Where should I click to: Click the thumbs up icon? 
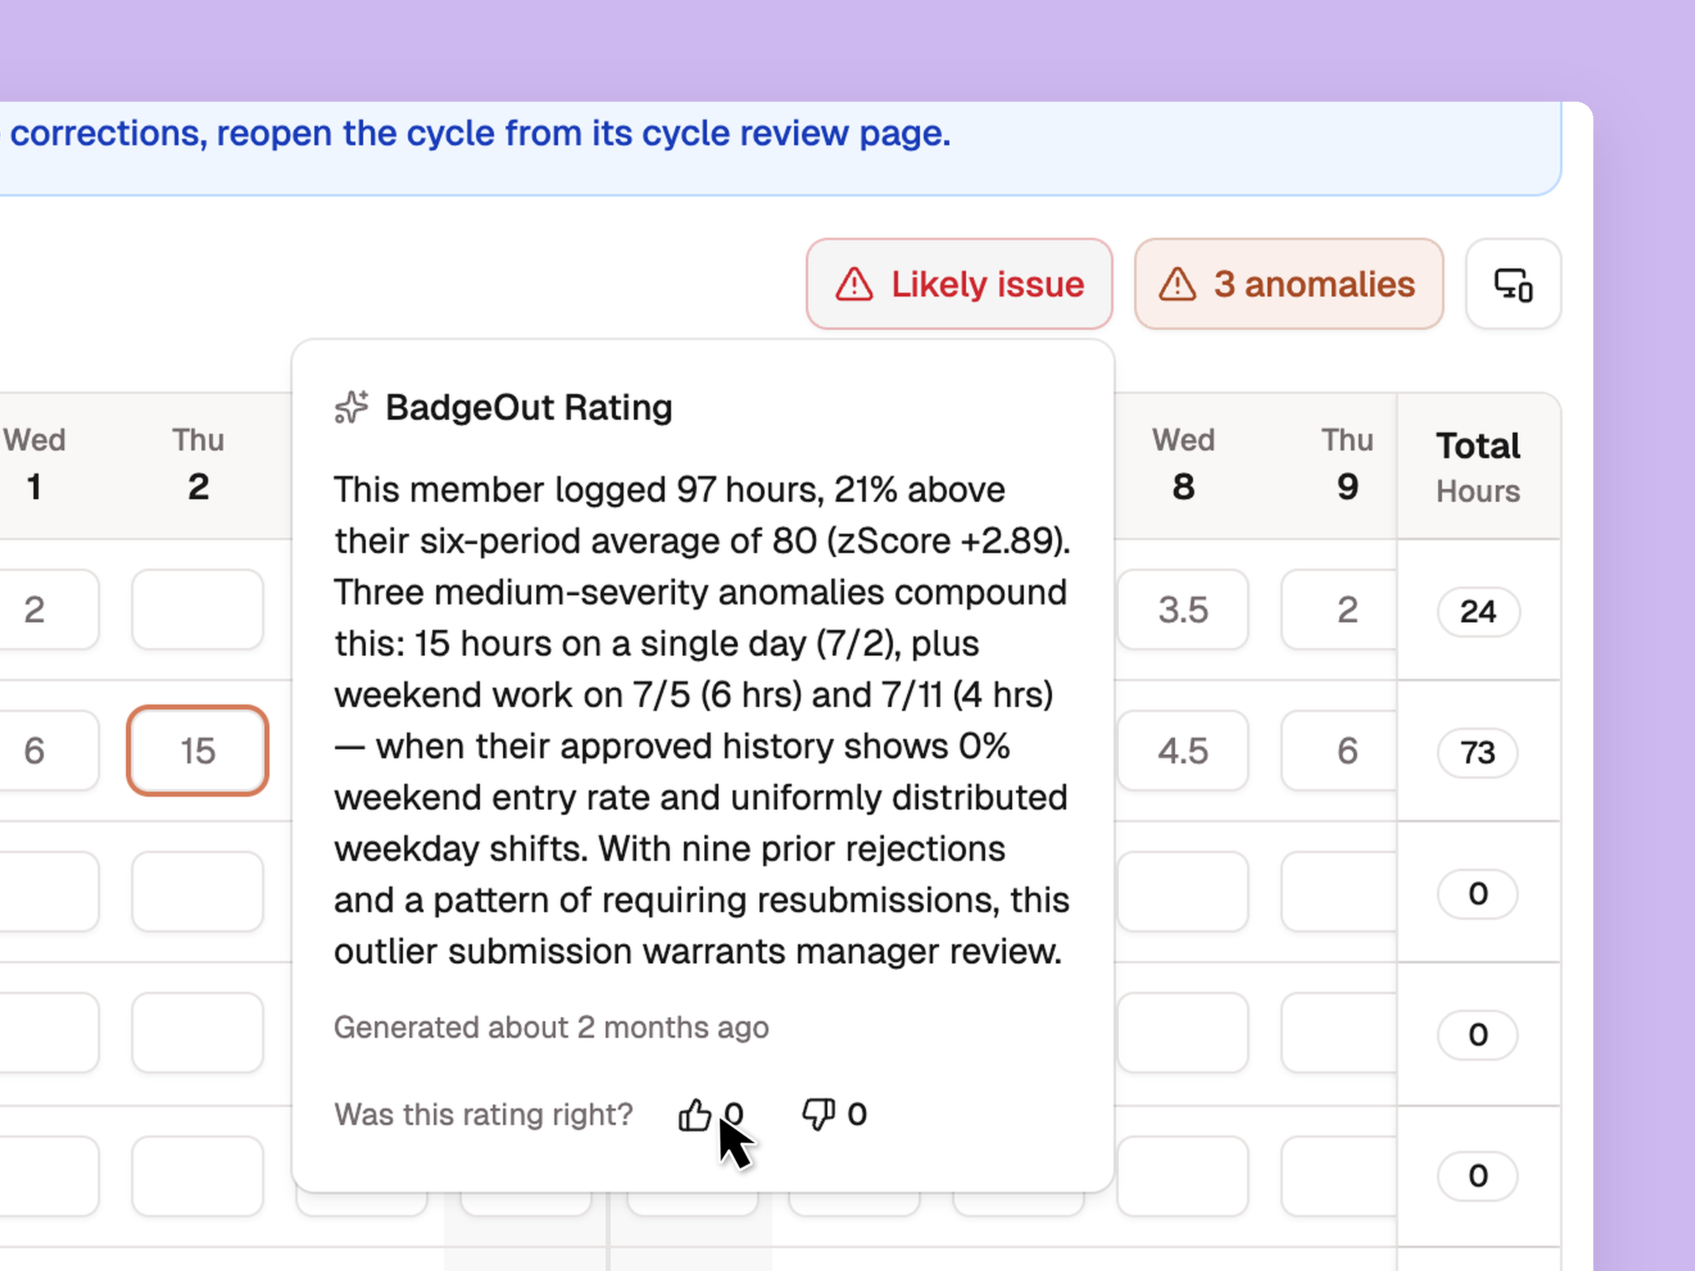pyautogui.click(x=694, y=1115)
